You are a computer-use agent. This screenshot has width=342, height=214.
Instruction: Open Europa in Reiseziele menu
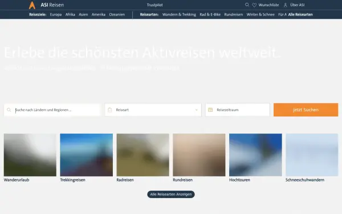click(x=56, y=15)
